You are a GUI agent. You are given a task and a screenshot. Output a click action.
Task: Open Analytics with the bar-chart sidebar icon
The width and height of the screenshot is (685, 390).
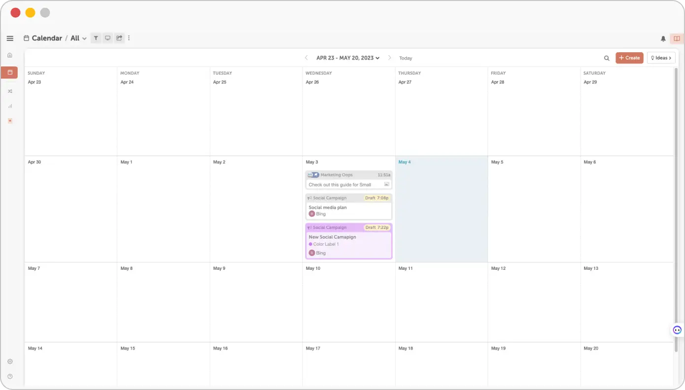tap(10, 106)
